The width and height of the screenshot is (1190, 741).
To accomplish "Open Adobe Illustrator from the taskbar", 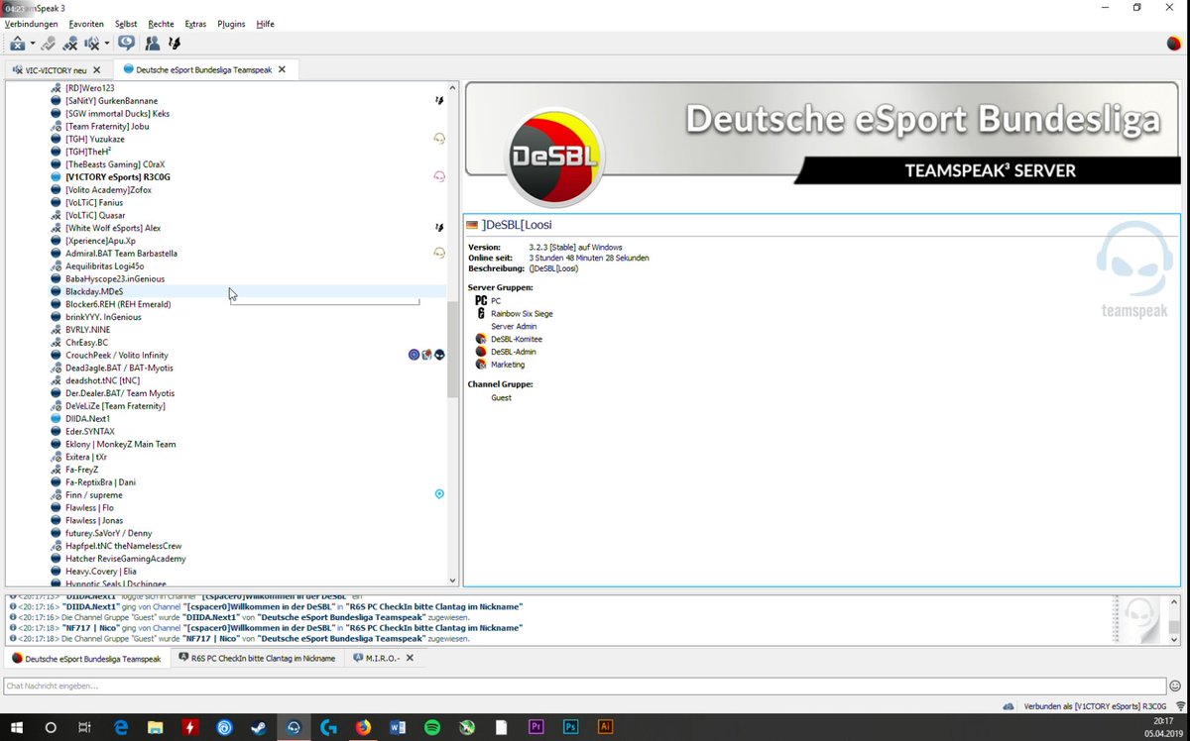I will pyautogui.click(x=605, y=727).
